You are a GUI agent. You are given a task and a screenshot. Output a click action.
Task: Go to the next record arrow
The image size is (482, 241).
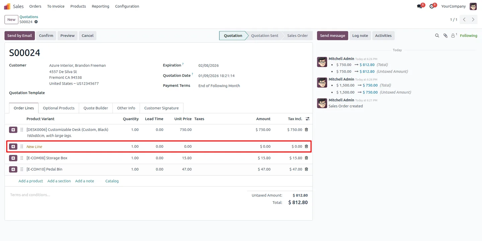(x=473, y=20)
